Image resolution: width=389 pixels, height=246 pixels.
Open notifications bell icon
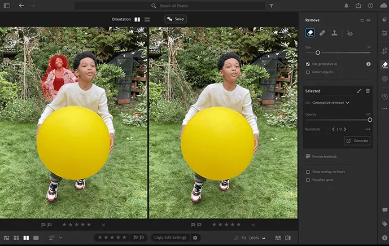[x=346, y=6]
